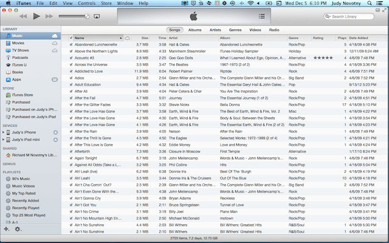Open the 90's Music smart playlist
This screenshot has height=243, width=389.
point(30,179)
